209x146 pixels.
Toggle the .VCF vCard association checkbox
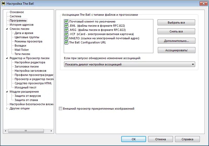click(x=66, y=34)
